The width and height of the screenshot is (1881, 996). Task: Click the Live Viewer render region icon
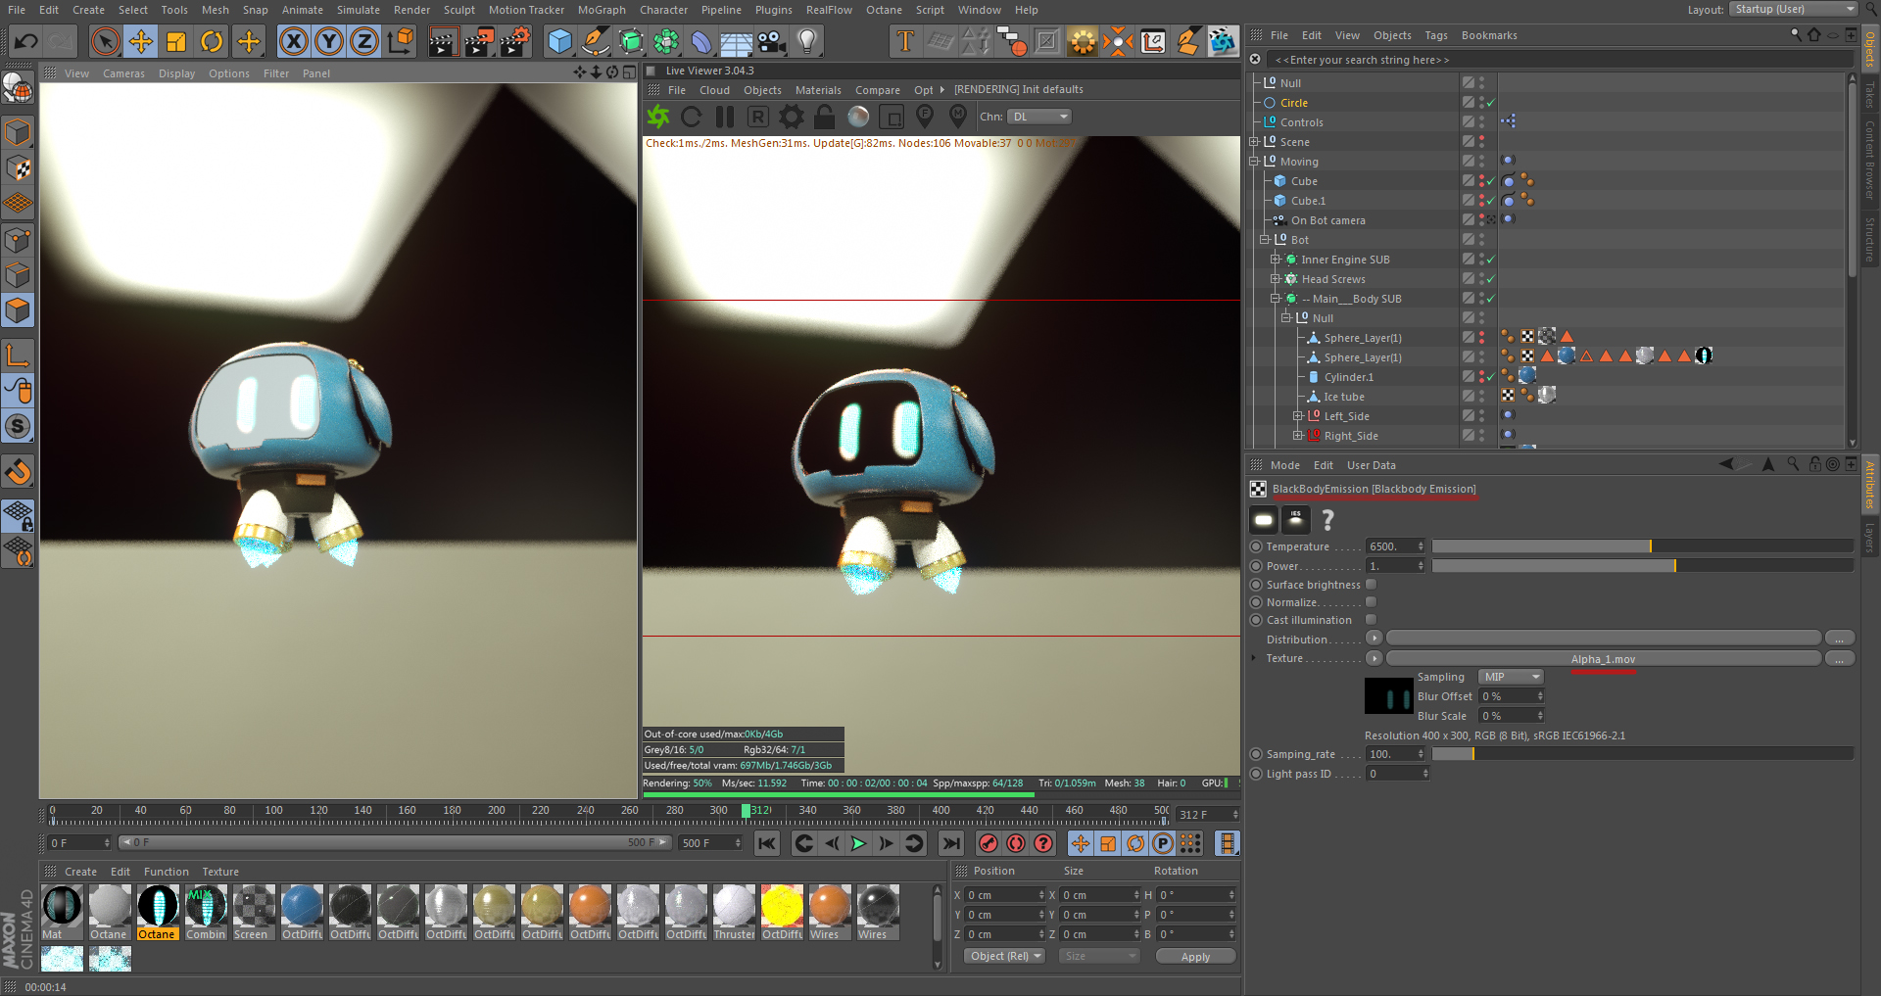(x=892, y=117)
